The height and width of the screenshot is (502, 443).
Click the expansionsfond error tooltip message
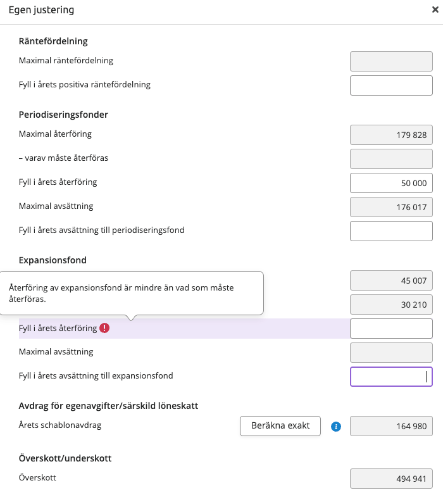pyautogui.click(x=122, y=292)
